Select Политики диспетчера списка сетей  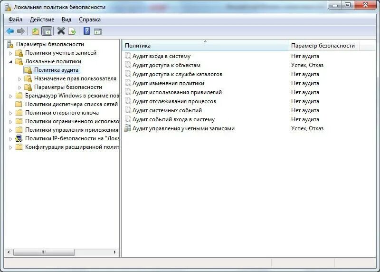(71, 104)
